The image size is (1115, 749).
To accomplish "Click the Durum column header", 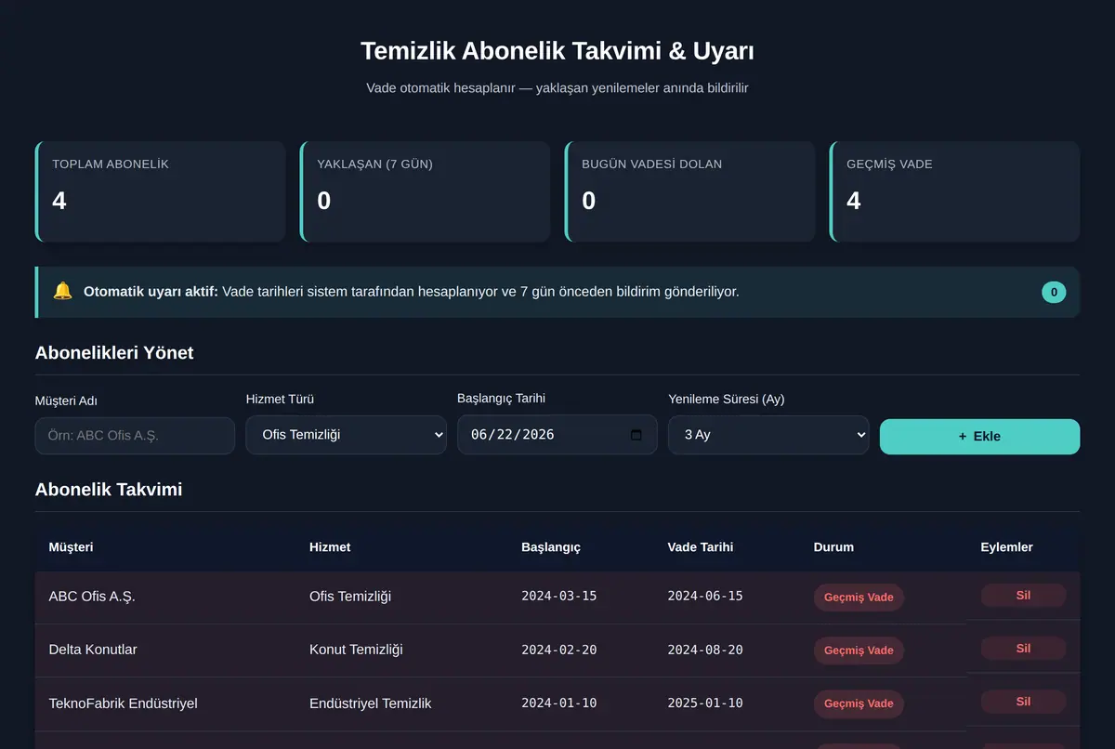I will [833, 546].
